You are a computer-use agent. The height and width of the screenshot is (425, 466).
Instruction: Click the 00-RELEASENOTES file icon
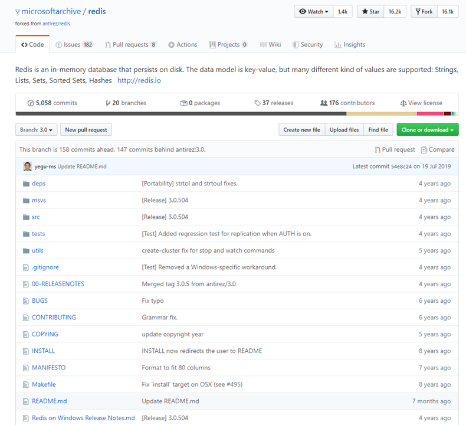(x=26, y=284)
